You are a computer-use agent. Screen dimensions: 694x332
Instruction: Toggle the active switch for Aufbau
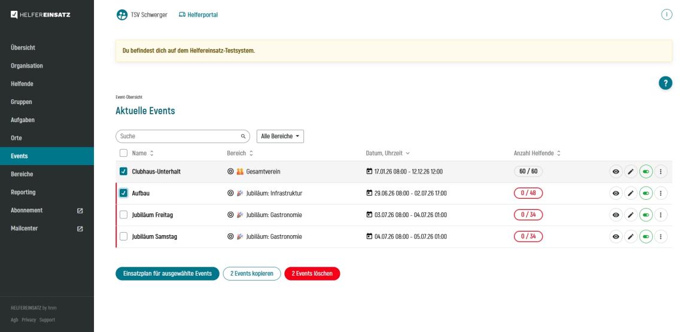(x=646, y=193)
